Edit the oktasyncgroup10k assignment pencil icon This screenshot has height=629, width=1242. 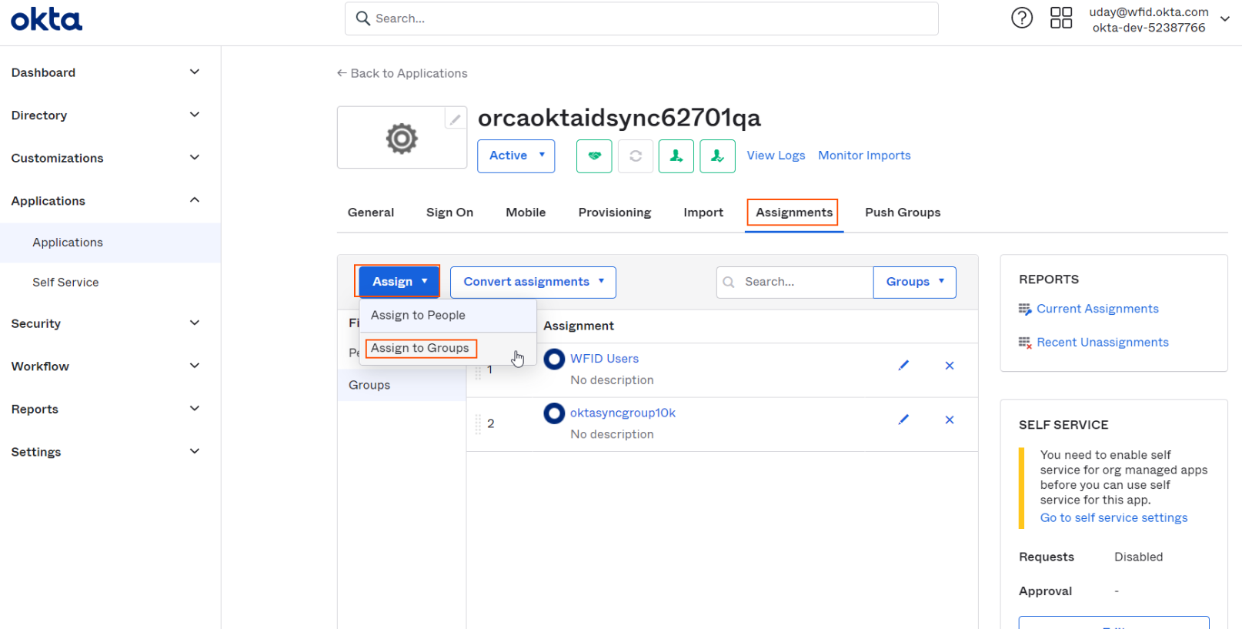click(903, 420)
